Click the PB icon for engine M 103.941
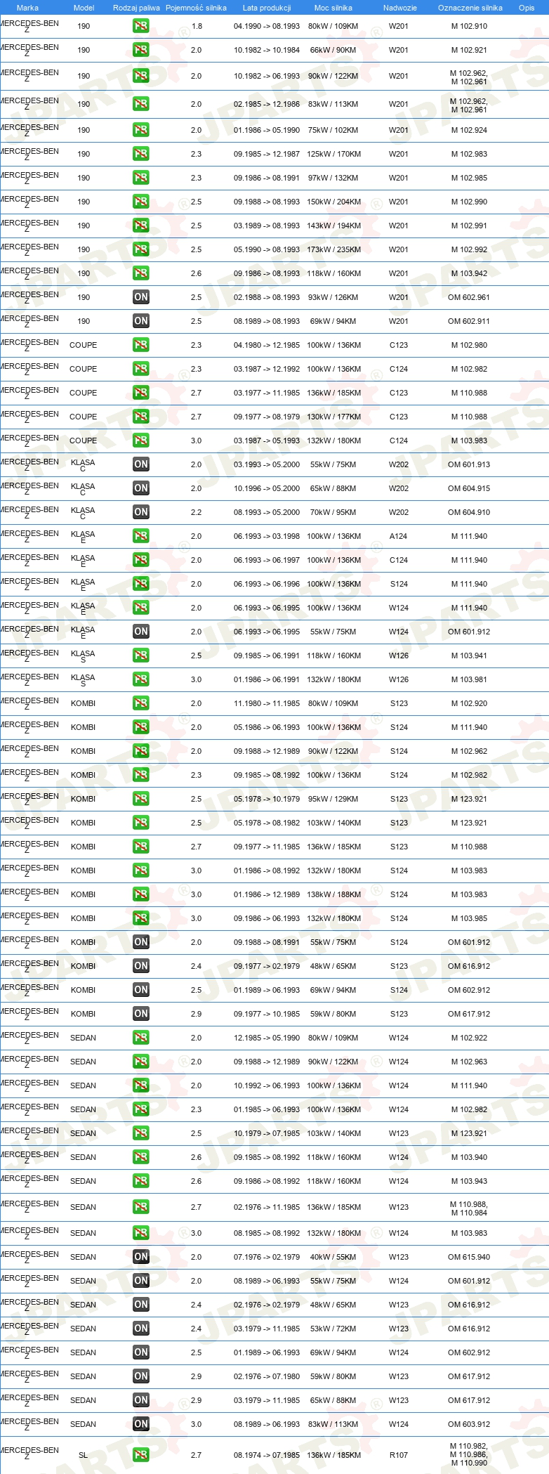549x1474 pixels. pyautogui.click(x=141, y=656)
